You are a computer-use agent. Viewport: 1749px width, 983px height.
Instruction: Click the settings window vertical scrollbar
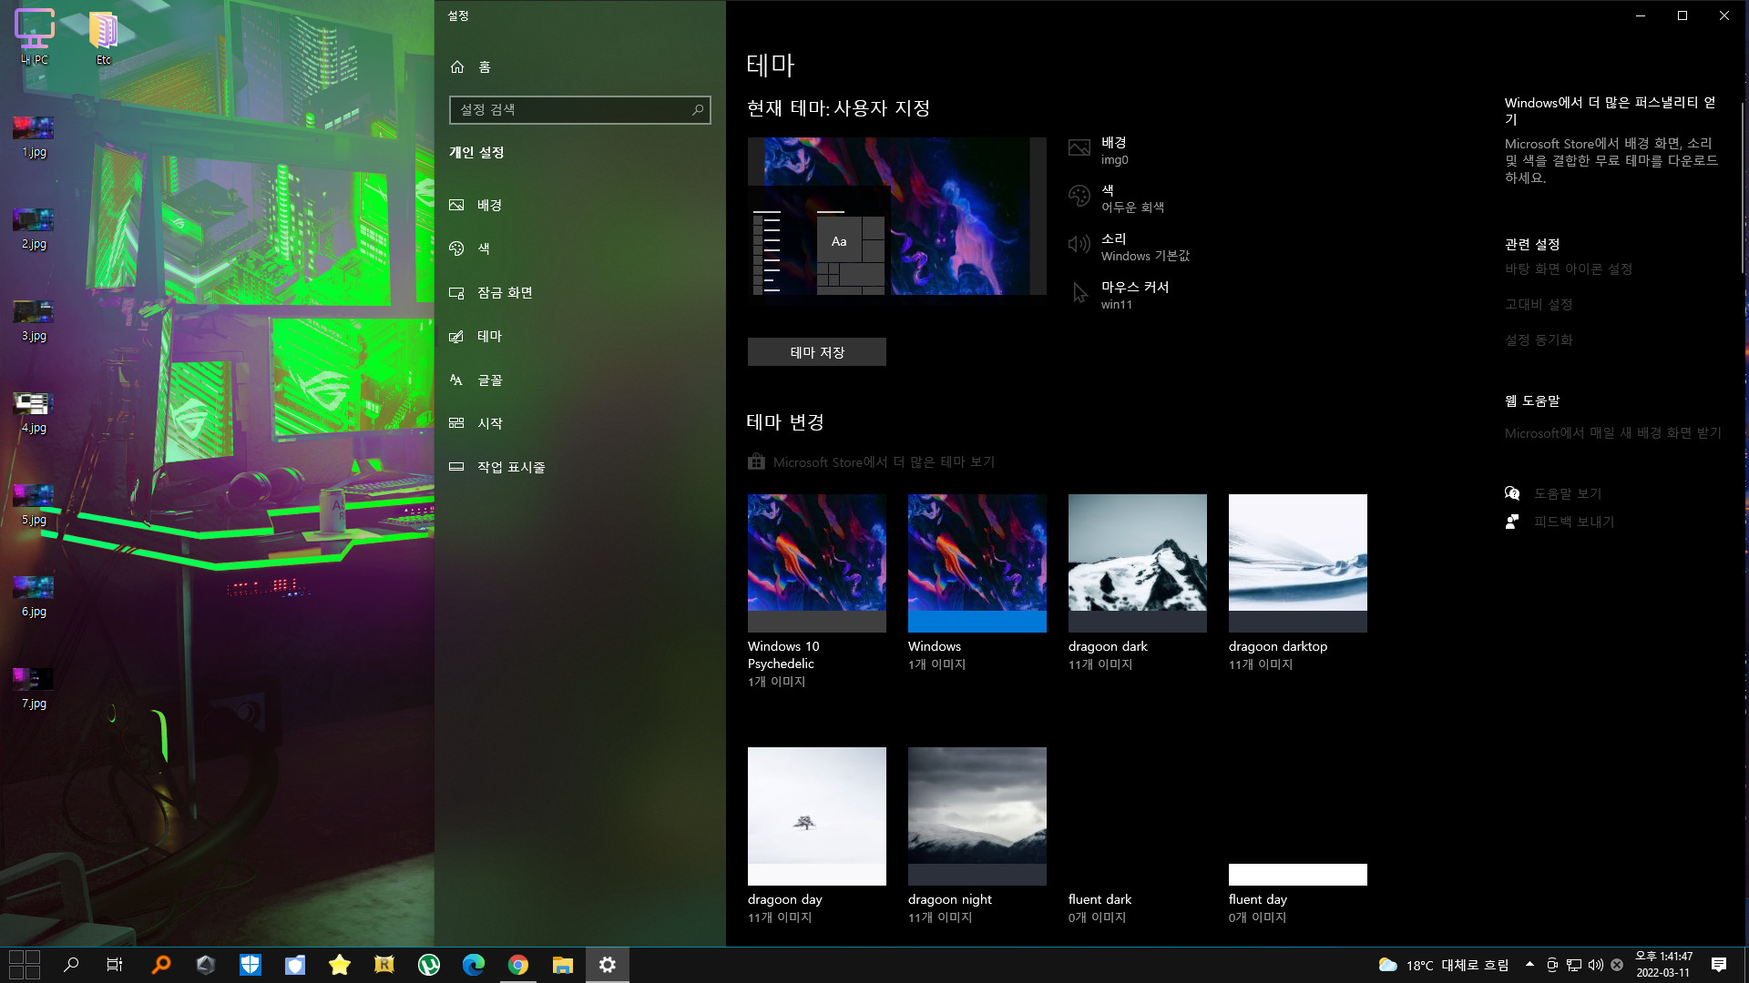click(x=1744, y=187)
